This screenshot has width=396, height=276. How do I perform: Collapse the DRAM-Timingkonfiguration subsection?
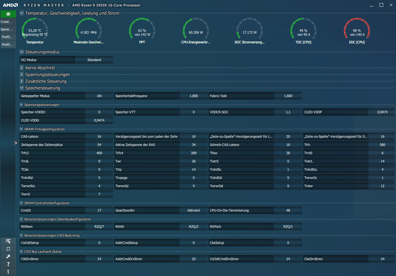(21, 129)
